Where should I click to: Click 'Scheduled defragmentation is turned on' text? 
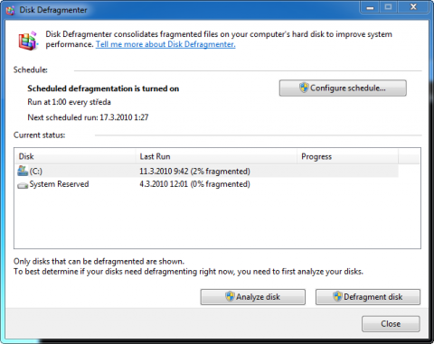point(103,88)
